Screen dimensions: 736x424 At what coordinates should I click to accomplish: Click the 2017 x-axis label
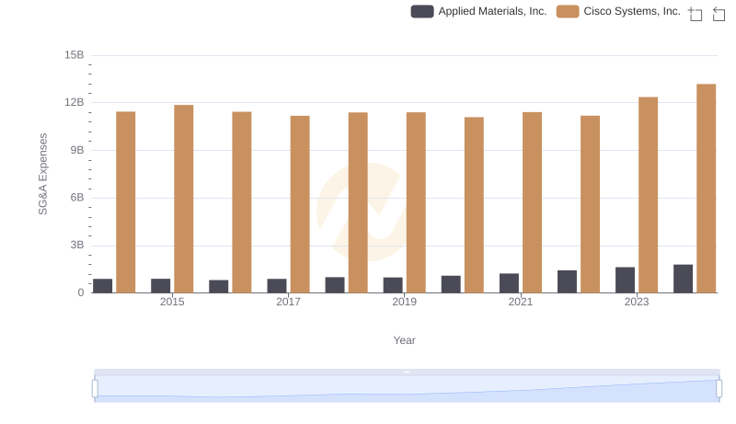tap(288, 302)
